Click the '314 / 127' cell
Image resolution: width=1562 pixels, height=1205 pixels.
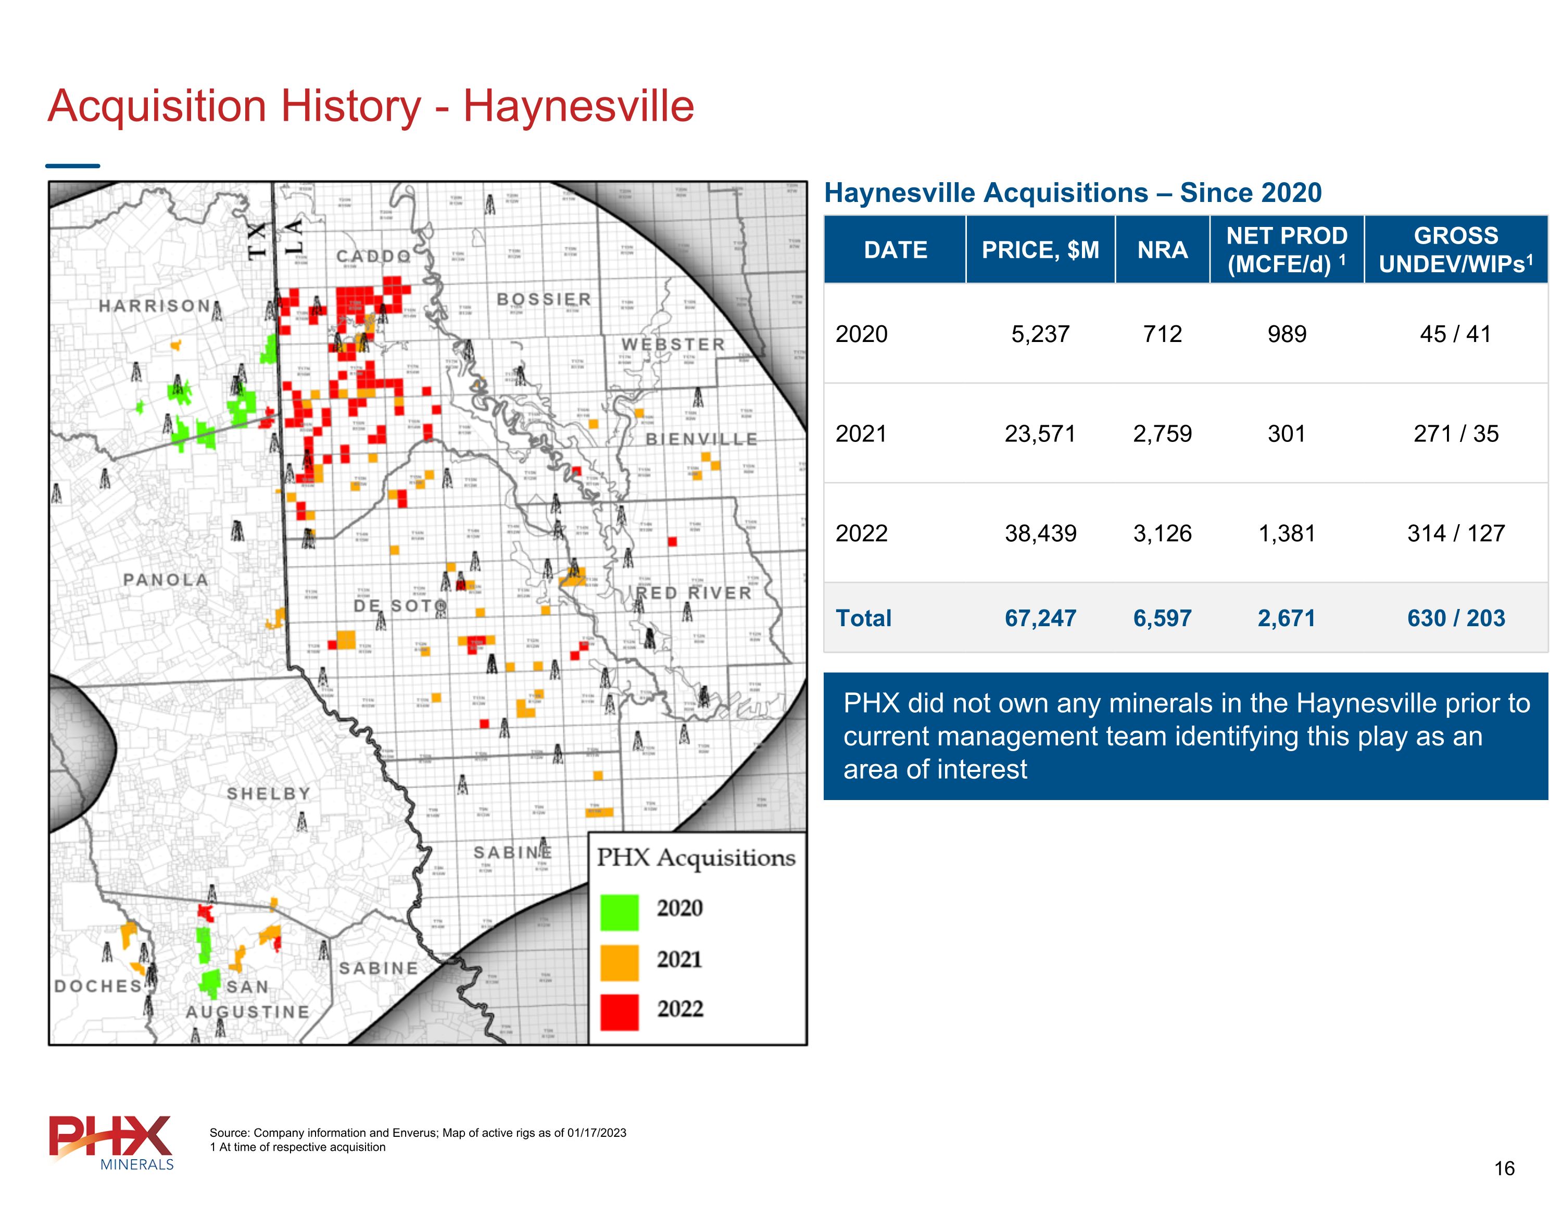[1455, 533]
